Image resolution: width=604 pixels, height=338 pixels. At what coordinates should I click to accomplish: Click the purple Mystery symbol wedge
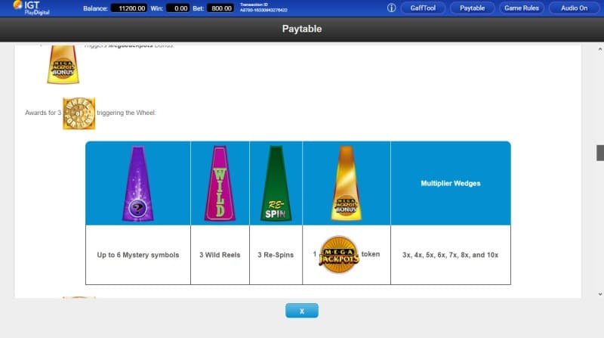[137, 184]
